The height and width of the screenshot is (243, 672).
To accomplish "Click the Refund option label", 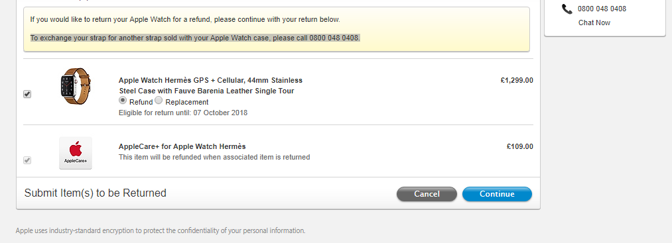I will (x=141, y=102).
